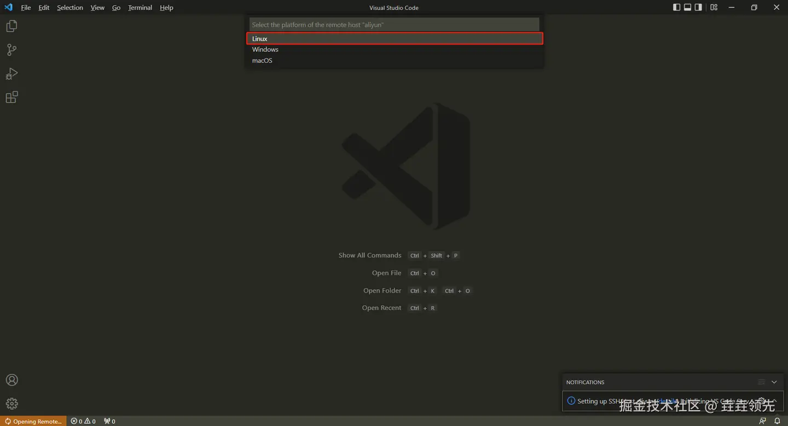Click the Opening Remote status bar item

click(33, 421)
